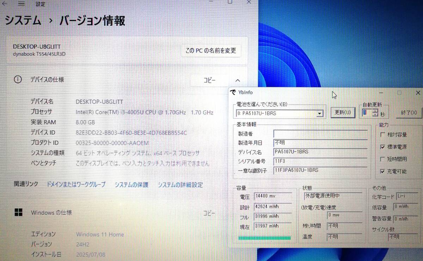Image resolution: width=423 pixels, height=261 pixels.
Task: Open the ドメインまたはワークグループ link
Action: [x=76, y=185]
